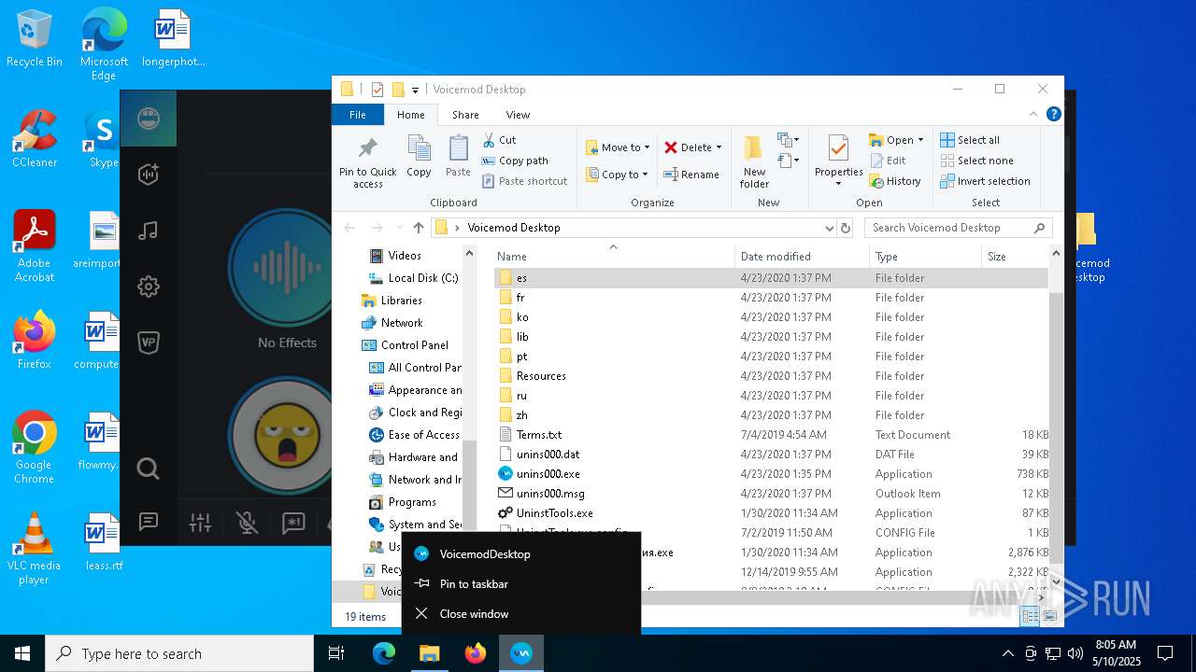Click the Up one level arrow

418,228
